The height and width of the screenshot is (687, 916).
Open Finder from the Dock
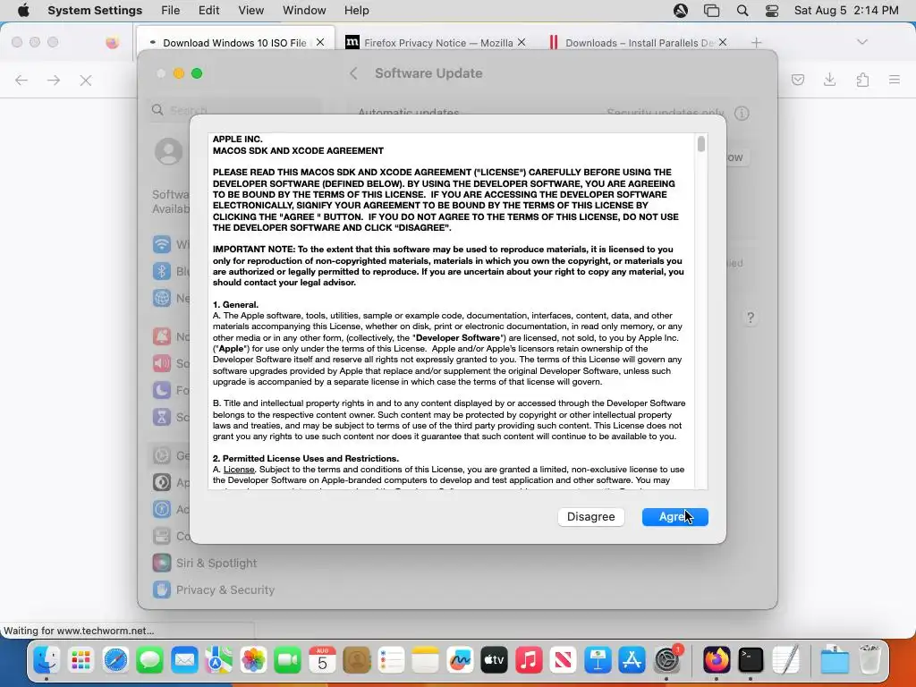47,660
